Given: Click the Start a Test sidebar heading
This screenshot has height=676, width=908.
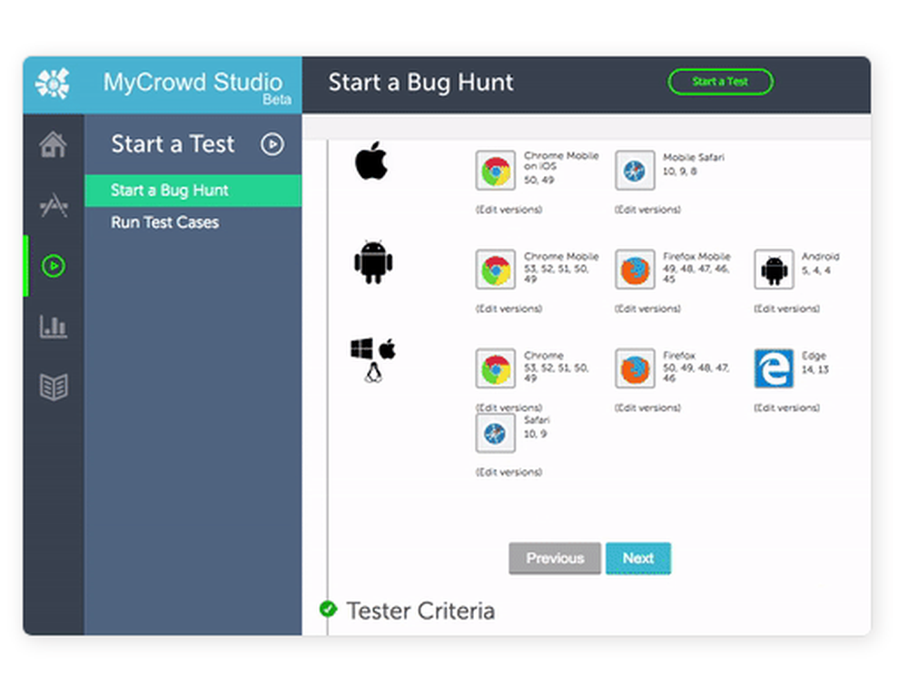Looking at the screenshot, I should pyautogui.click(x=173, y=144).
